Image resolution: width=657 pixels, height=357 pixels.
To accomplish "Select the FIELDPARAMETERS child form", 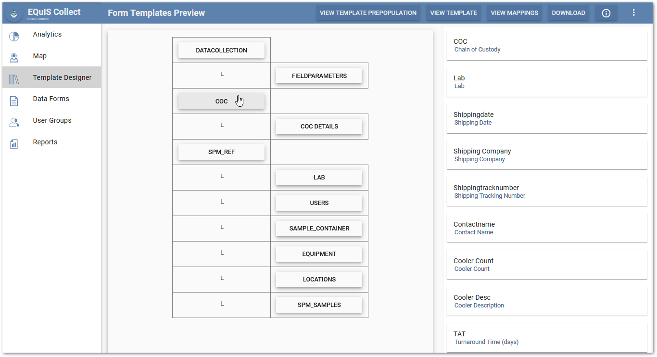I will [319, 76].
